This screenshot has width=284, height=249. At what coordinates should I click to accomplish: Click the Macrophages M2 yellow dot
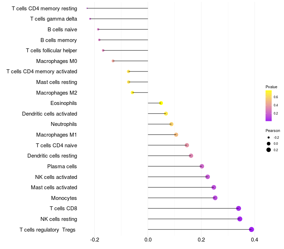pos(132,92)
